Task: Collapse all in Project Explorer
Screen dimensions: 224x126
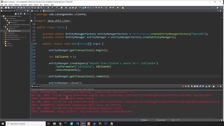Action: [15, 14]
